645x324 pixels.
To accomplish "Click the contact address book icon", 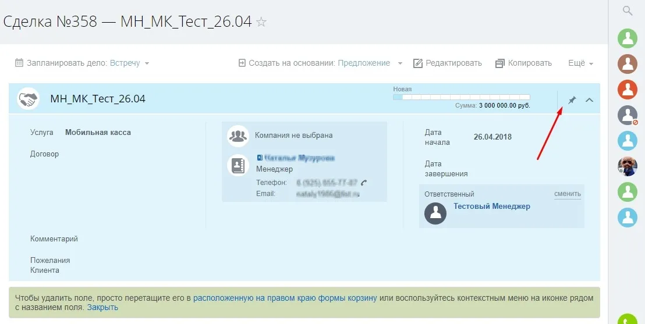I will tap(238, 165).
